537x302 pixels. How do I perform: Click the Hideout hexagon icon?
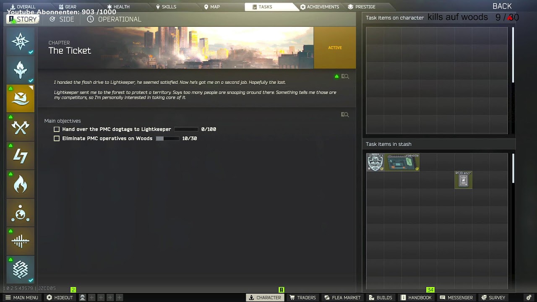click(x=50, y=297)
